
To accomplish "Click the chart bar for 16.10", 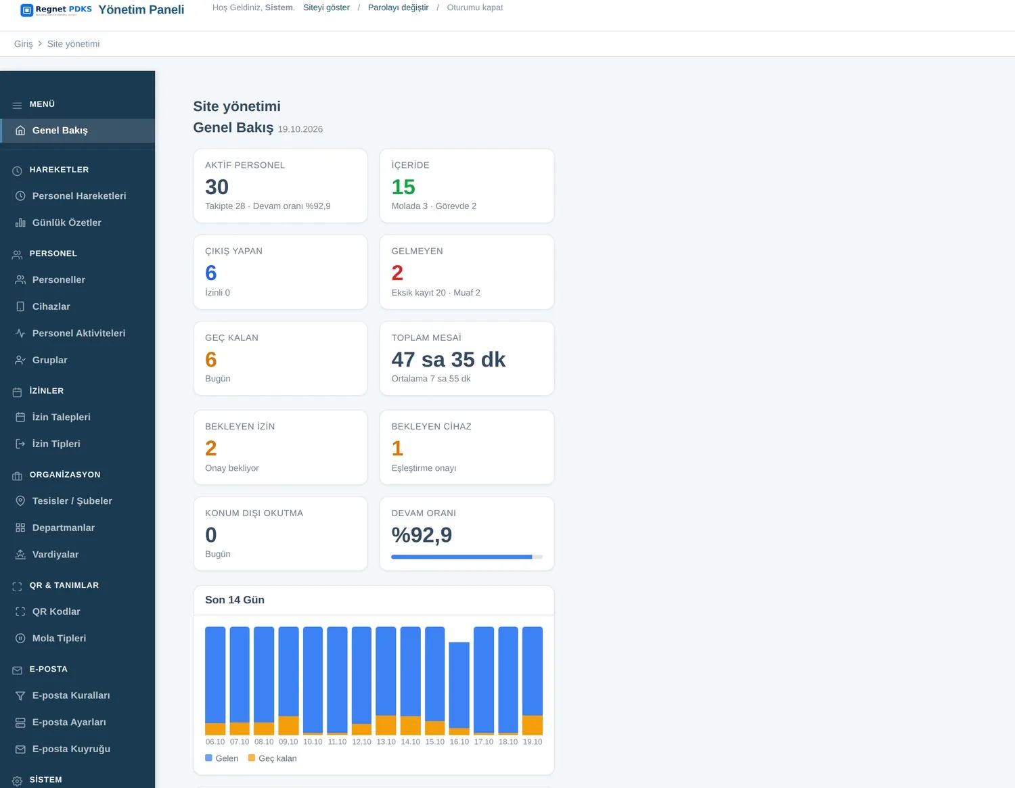I will pos(459,689).
